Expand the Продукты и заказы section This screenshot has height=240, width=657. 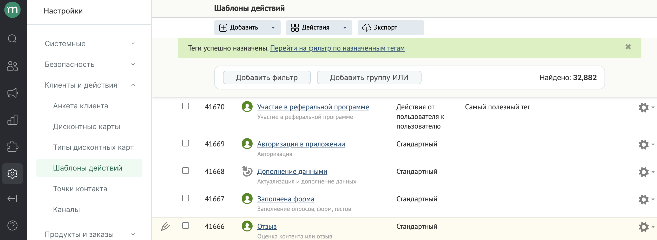[89, 234]
